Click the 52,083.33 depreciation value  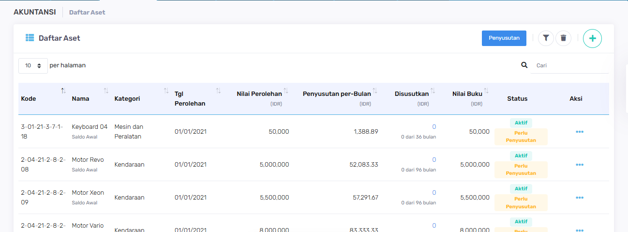[364, 165]
